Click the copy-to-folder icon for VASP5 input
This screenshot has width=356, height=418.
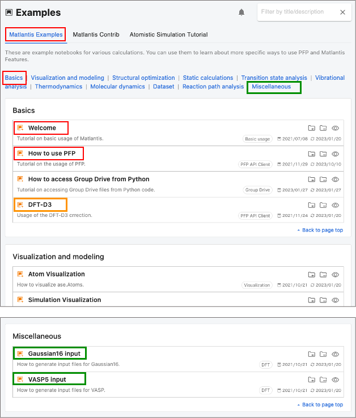(311, 379)
